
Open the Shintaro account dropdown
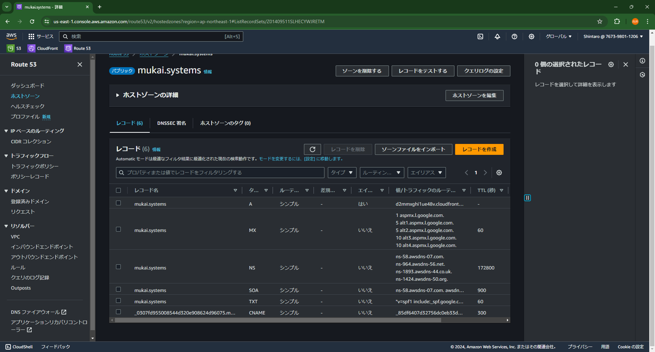click(x=613, y=36)
